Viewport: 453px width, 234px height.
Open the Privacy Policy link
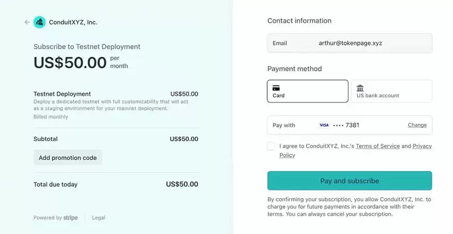click(x=422, y=146)
